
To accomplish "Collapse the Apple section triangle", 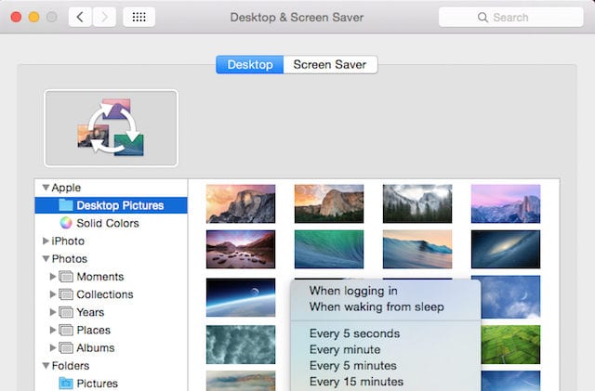I will (46, 188).
